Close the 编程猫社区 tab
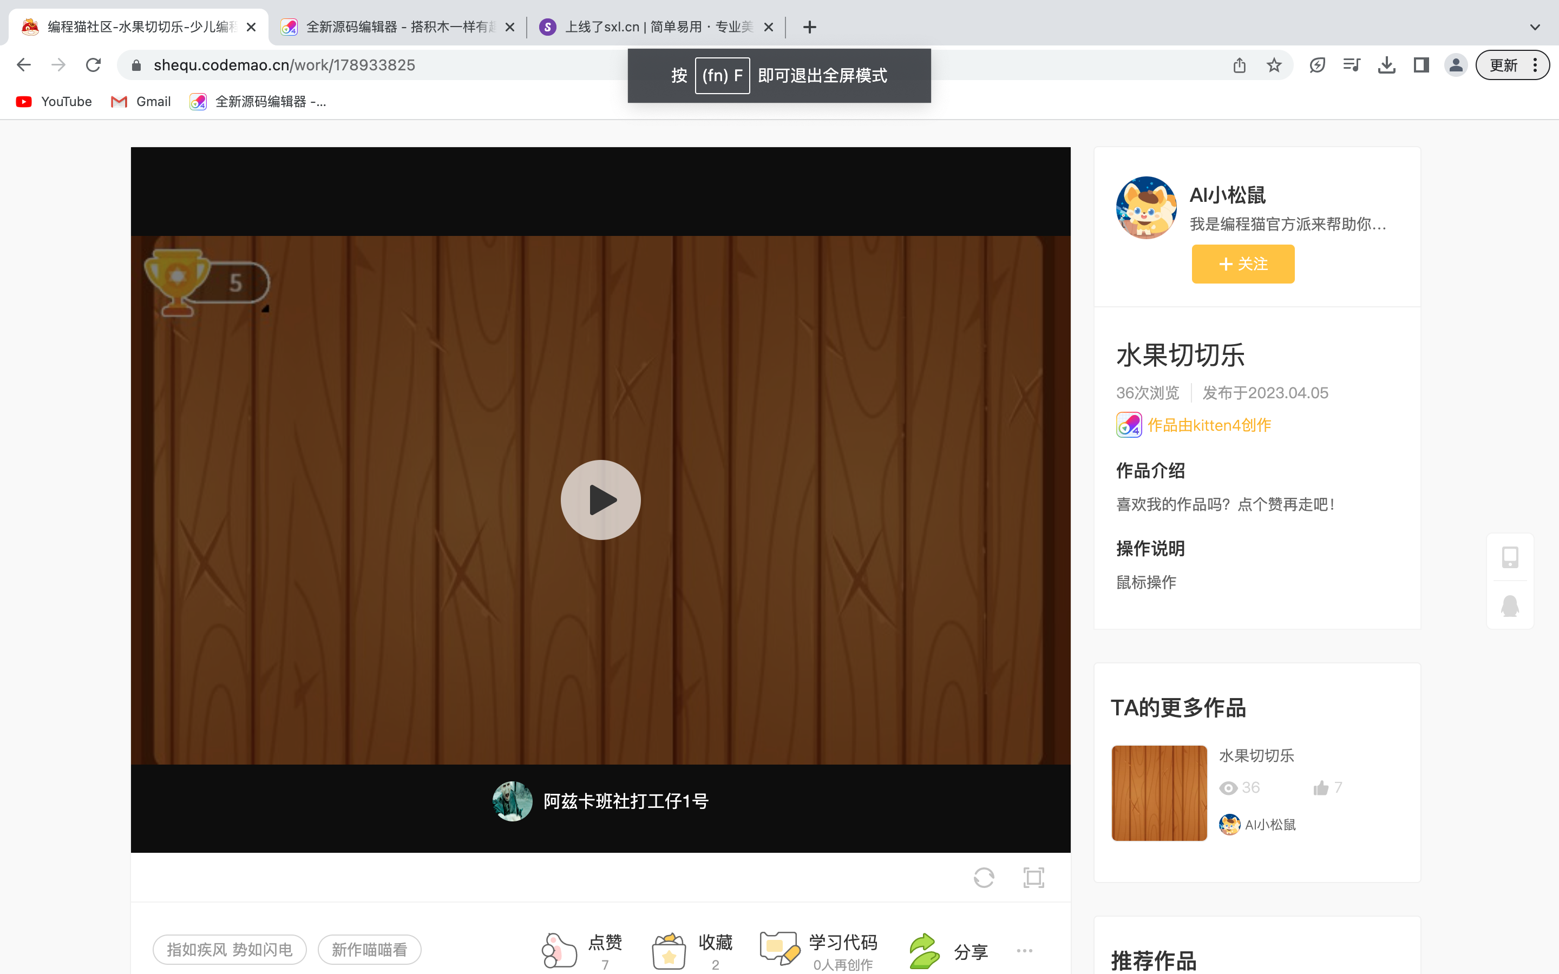1559x974 pixels. 251,27
